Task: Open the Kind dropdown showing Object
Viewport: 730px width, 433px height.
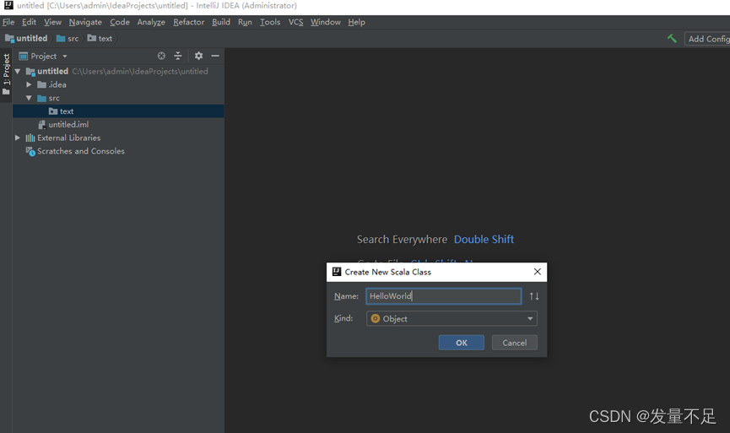Action: pos(452,318)
